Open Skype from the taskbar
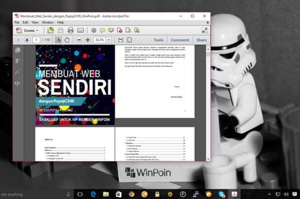Screen dimensions: 300x199 coord(222,194)
